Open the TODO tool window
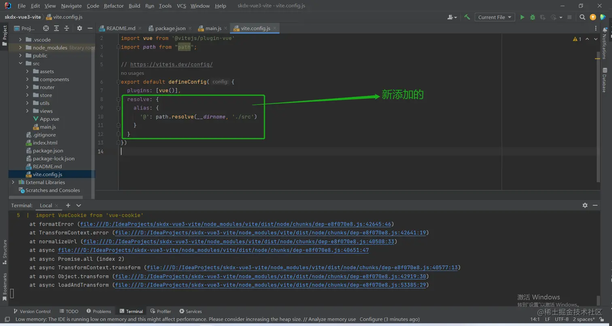 click(69, 311)
